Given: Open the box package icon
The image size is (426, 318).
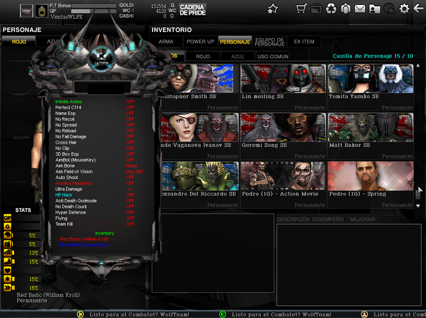Looking at the screenshot, I should tap(346, 9).
